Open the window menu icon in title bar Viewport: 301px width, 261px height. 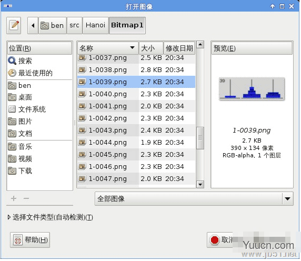[8, 6]
